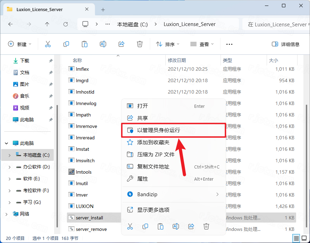This screenshot has height=243, width=310.
Task: Go back with the left arrow
Action: [10, 24]
